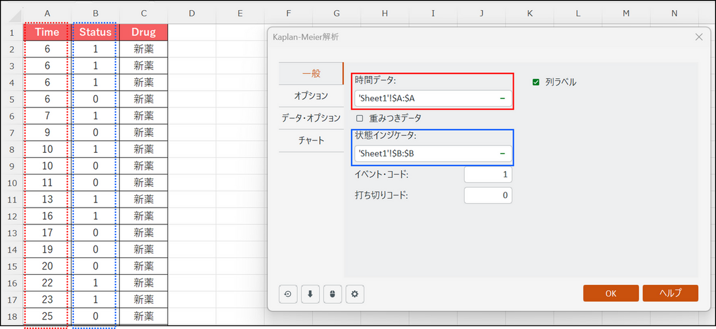Select the 一般 tab
The image size is (716, 329).
[x=311, y=73]
